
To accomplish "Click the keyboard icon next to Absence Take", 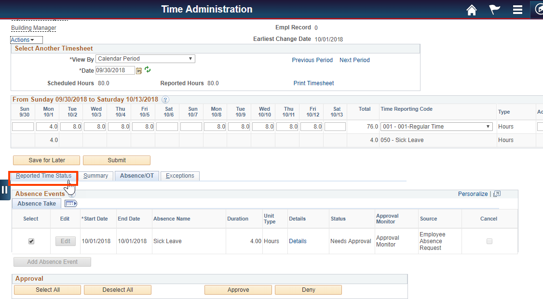I will coord(70,204).
